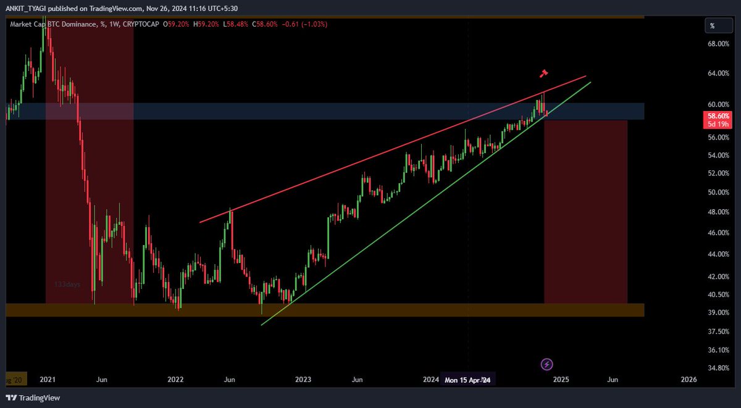This screenshot has width=741, height=408.
Task: Click the Mon 15 Apr '24 date label
Action: point(467,380)
